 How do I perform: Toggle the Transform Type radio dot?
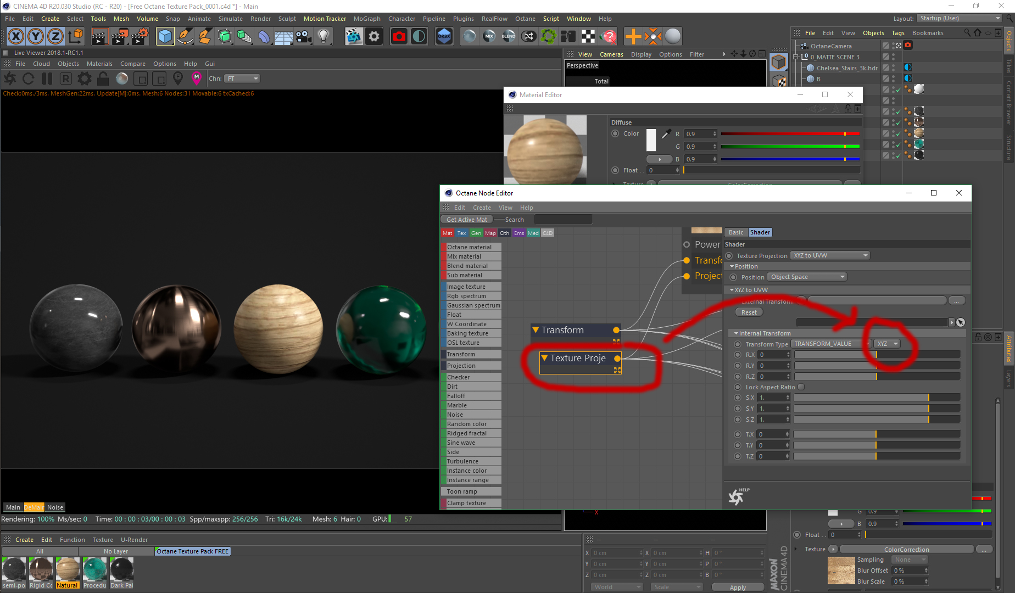pyautogui.click(x=738, y=344)
